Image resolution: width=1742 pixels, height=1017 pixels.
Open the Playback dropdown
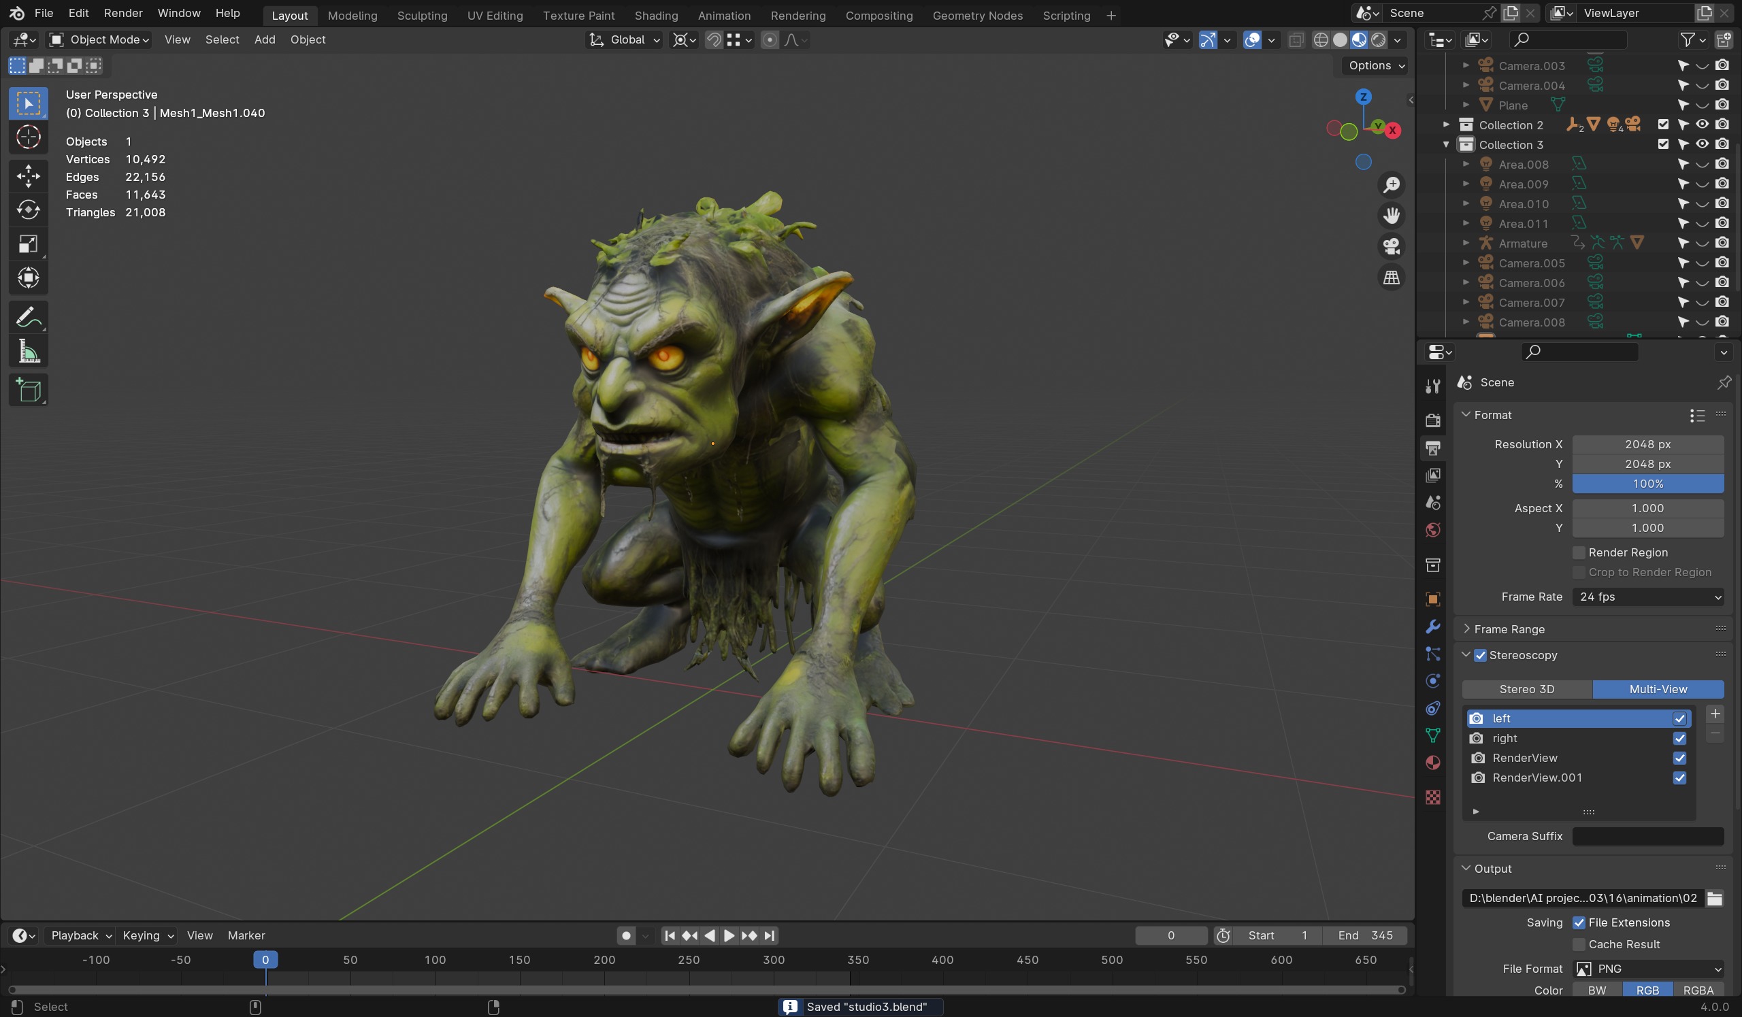[x=81, y=935]
